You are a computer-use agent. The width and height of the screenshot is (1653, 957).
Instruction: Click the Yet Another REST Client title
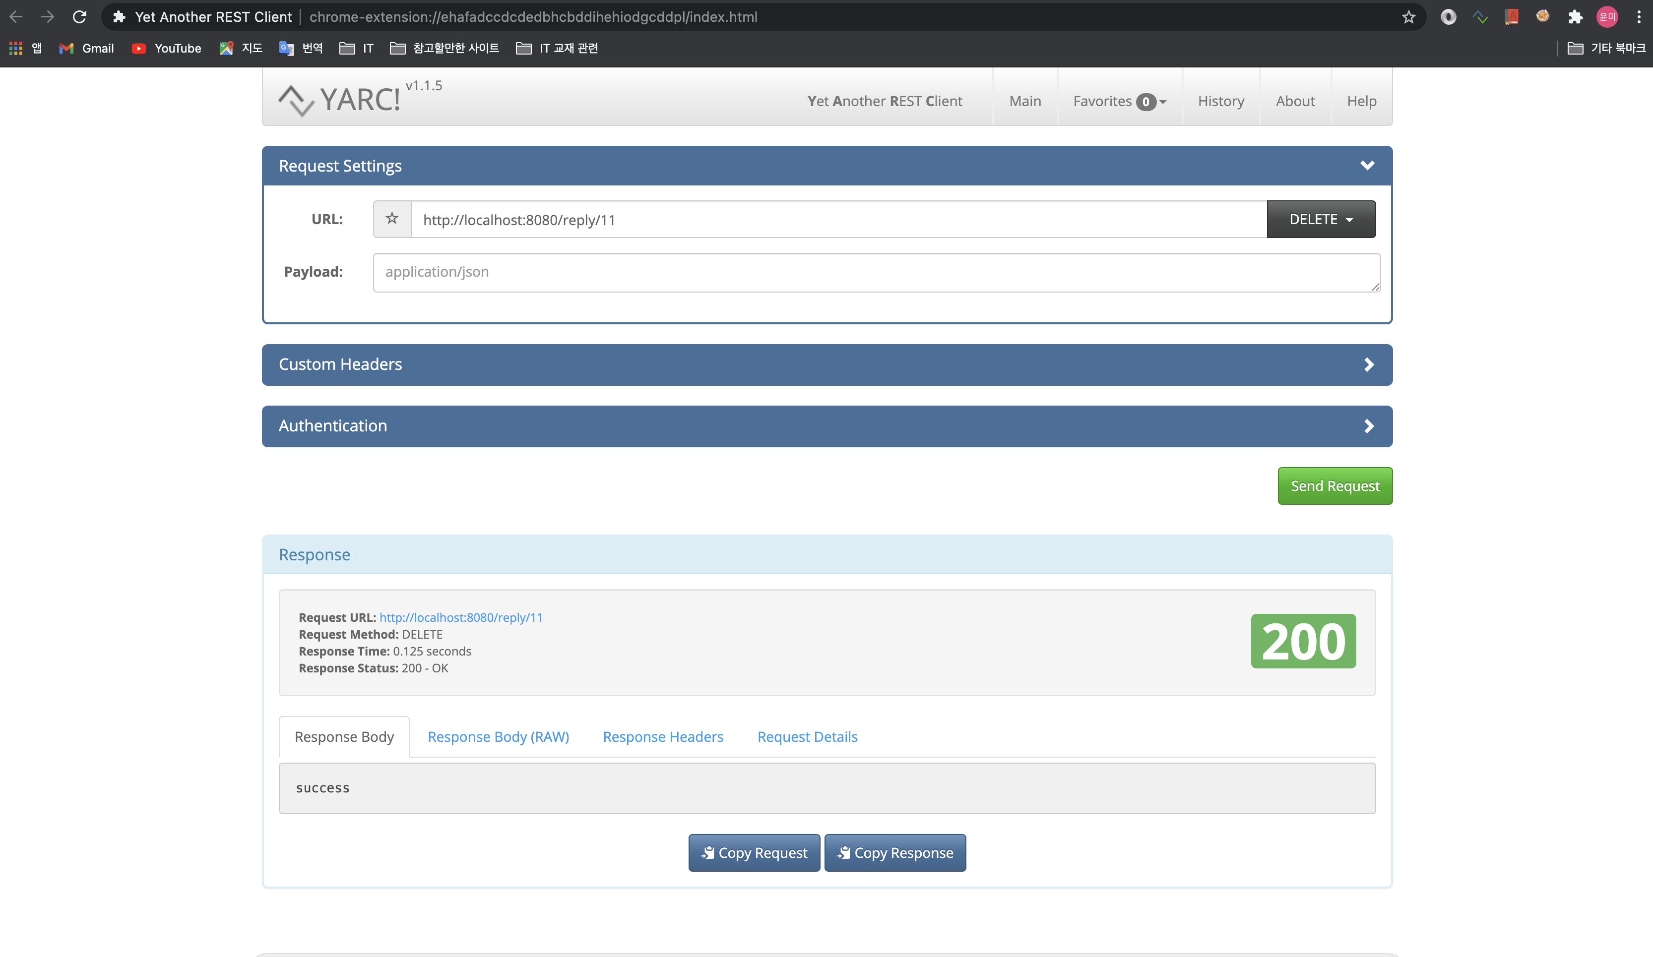pyautogui.click(x=885, y=101)
